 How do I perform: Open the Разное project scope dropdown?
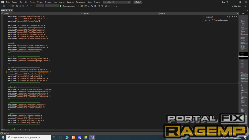(x=40, y=13)
